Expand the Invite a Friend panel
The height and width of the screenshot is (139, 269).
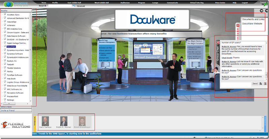pyautogui.click(x=16, y=111)
